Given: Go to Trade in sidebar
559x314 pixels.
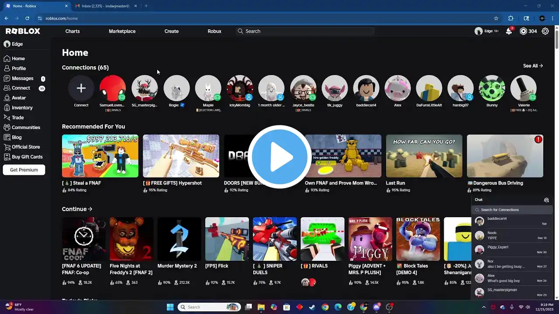Looking at the screenshot, I should 18,117.
